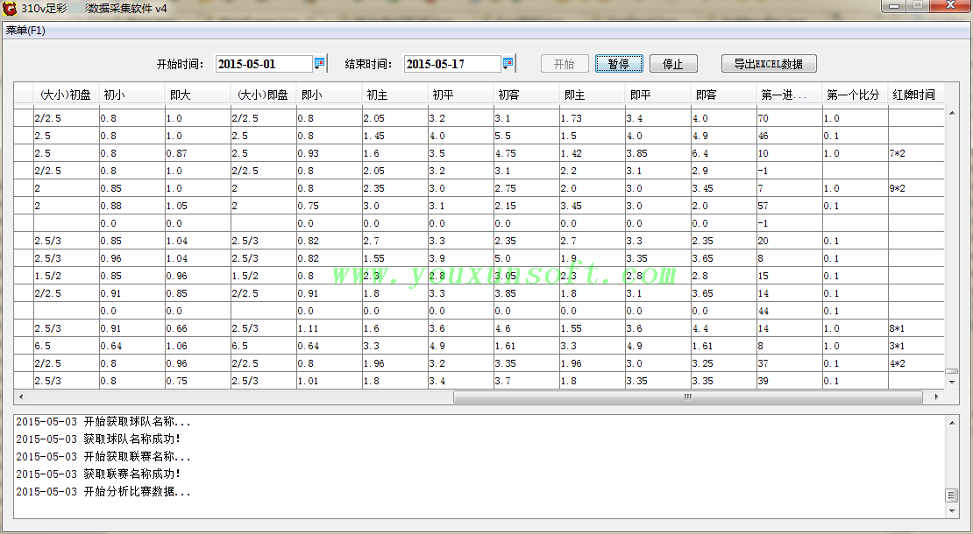This screenshot has width=973, height=534.
Task: Select the 红牌时间 cell showing 4*2
Action: tap(916, 363)
